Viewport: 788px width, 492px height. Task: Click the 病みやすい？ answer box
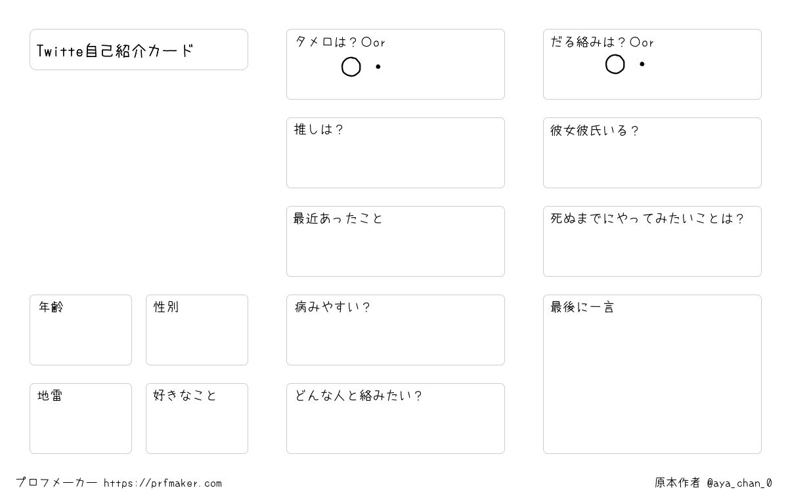pyautogui.click(x=395, y=330)
